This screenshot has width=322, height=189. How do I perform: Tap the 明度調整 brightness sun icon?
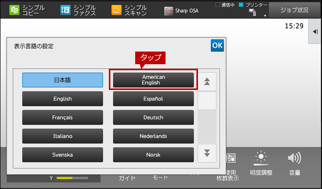(261, 158)
